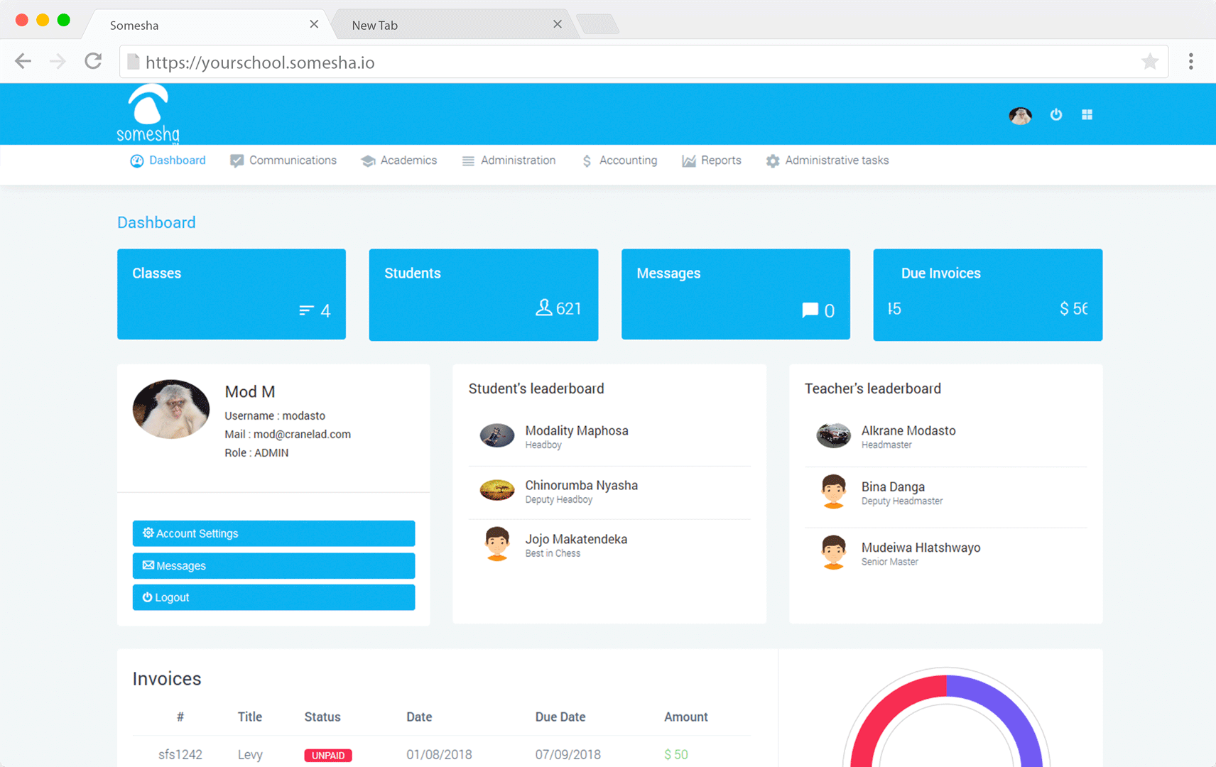Click the list icon on Classes card

point(306,310)
